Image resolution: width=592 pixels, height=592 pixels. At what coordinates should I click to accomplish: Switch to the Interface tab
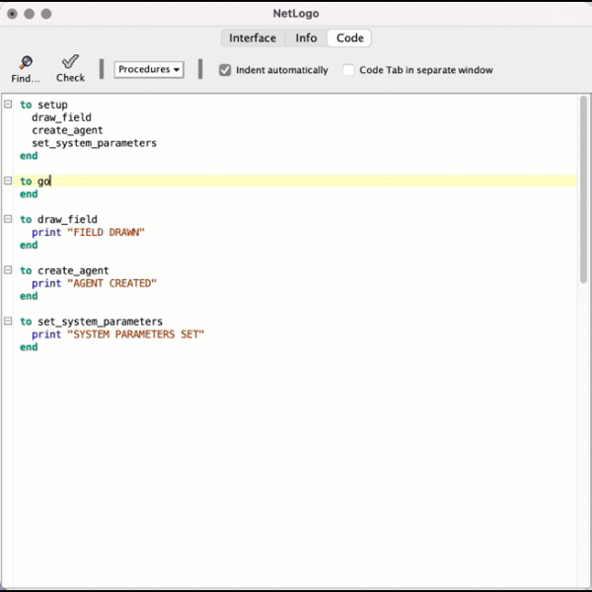pos(253,38)
